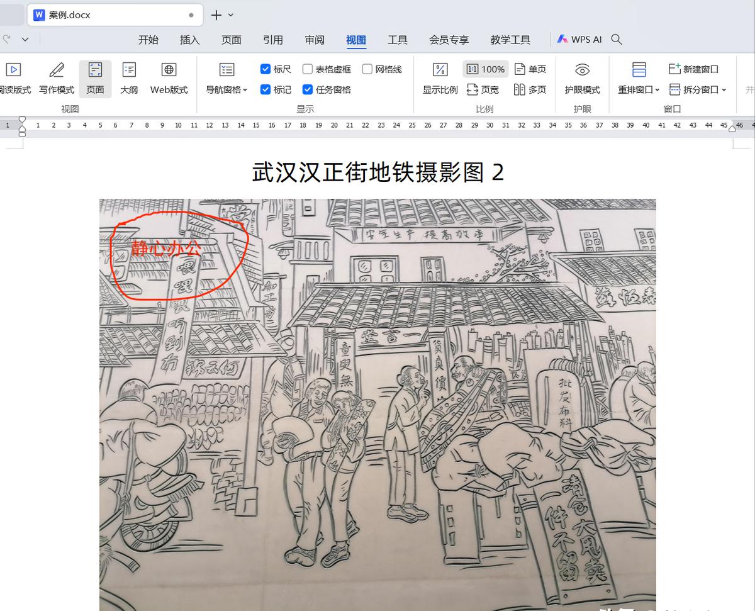
Task: Toggle the 任务窗格 task pane checkbox
Action: [327, 90]
